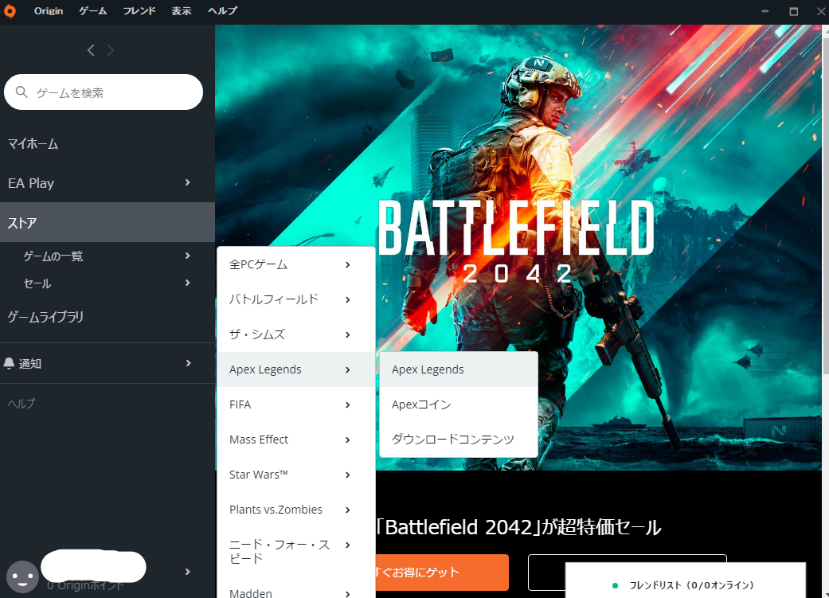Open the フレンド menu

pos(139,10)
